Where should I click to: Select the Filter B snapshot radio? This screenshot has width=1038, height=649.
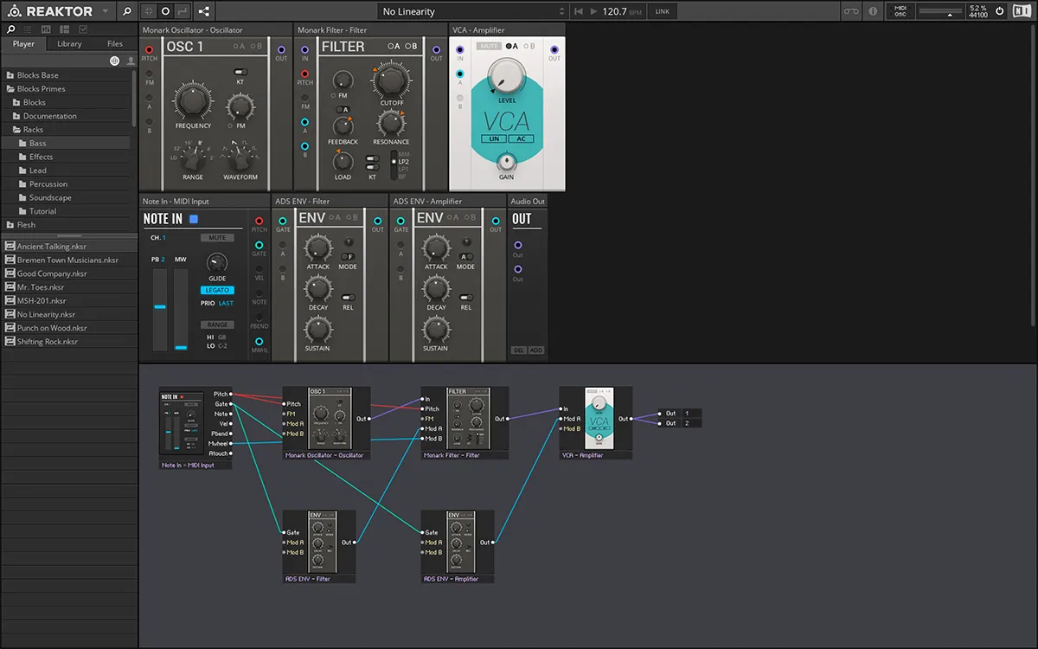pyautogui.click(x=410, y=47)
